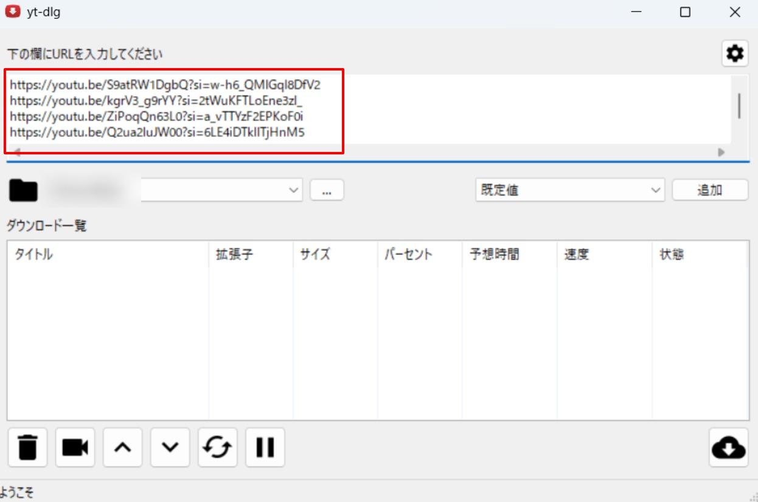Click the 追加 button
758x502 pixels.
click(710, 190)
